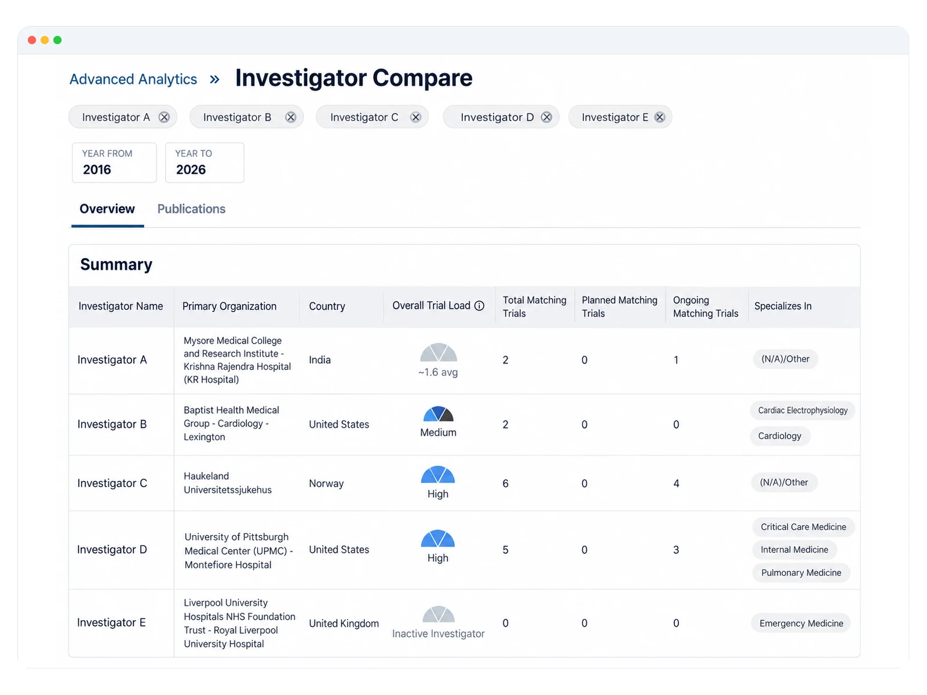This screenshot has height=695, width=927.
Task: Remove Investigator C chip with its X icon
Action: [x=415, y=118]
